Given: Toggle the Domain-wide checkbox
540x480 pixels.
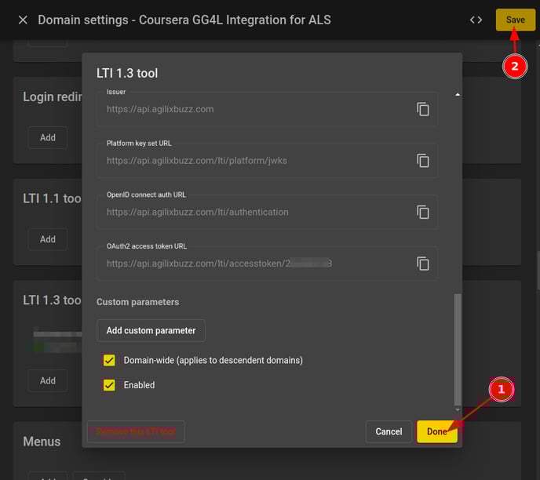Looking at the screenshot, I should (109, 360).
